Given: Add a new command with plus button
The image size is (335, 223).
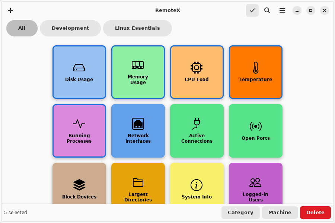Looking at the screenshot, I should tap(10, 10).
